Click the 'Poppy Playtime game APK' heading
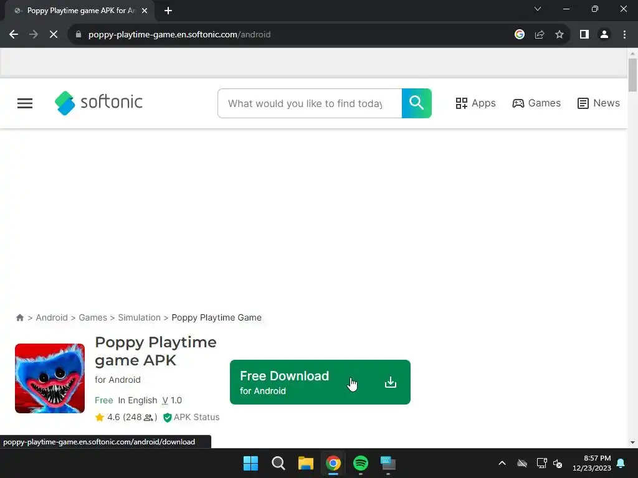This screenshot has width=638, height=478. (156, 351)
